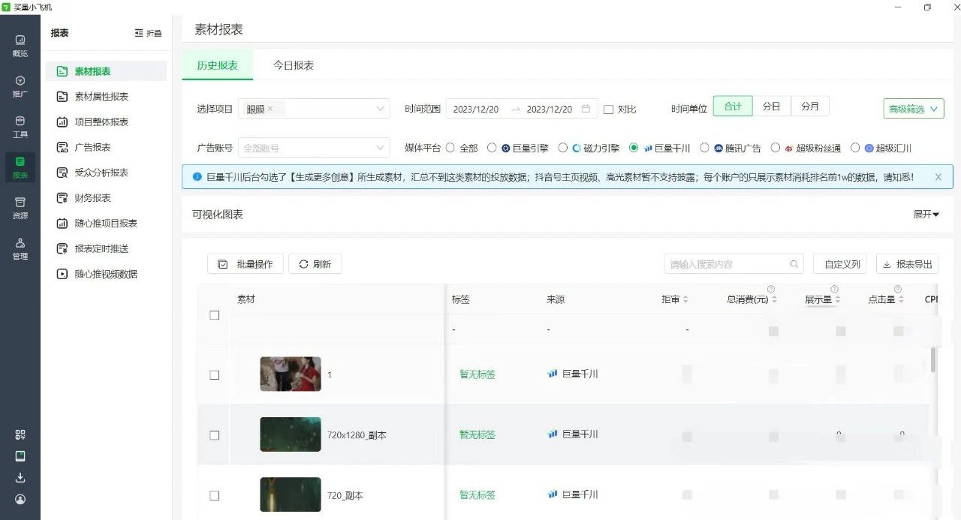The image size is (961, 520).
Task: Click the 报表导出 export button
Action: coord(907,264)
